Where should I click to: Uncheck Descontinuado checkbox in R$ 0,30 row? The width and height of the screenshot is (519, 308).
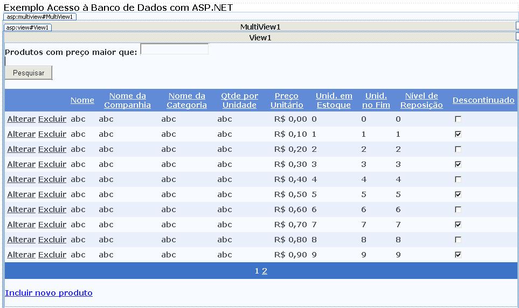pyautogui.click(x=458, y=164)
